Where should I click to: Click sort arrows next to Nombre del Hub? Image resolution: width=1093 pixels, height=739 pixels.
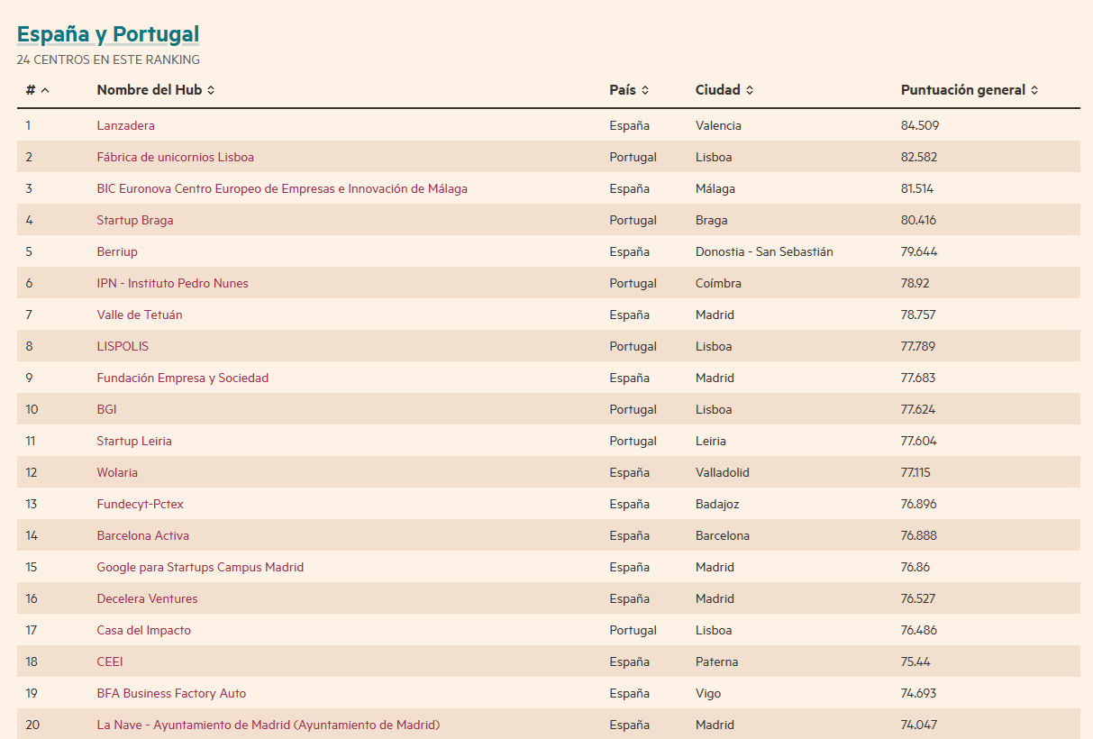click(211, 90)
